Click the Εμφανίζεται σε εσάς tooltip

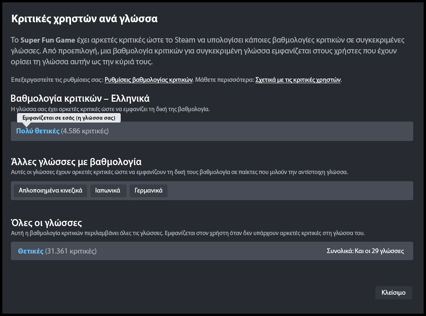[x=69, y=118]
